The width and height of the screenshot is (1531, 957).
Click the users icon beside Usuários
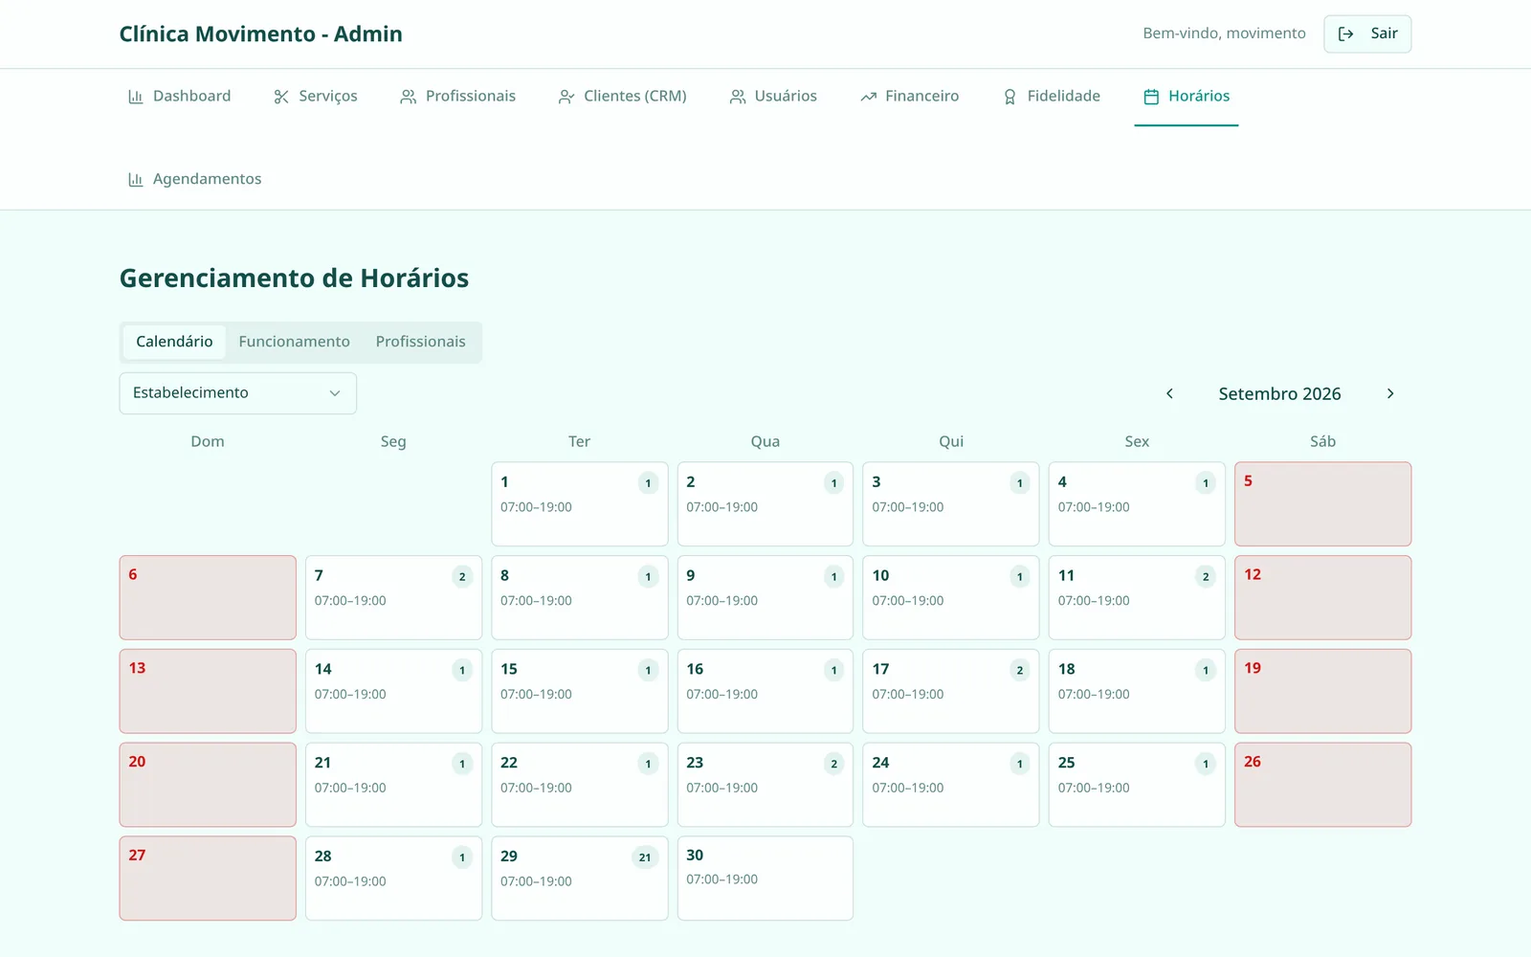click(x=738, y=97)
